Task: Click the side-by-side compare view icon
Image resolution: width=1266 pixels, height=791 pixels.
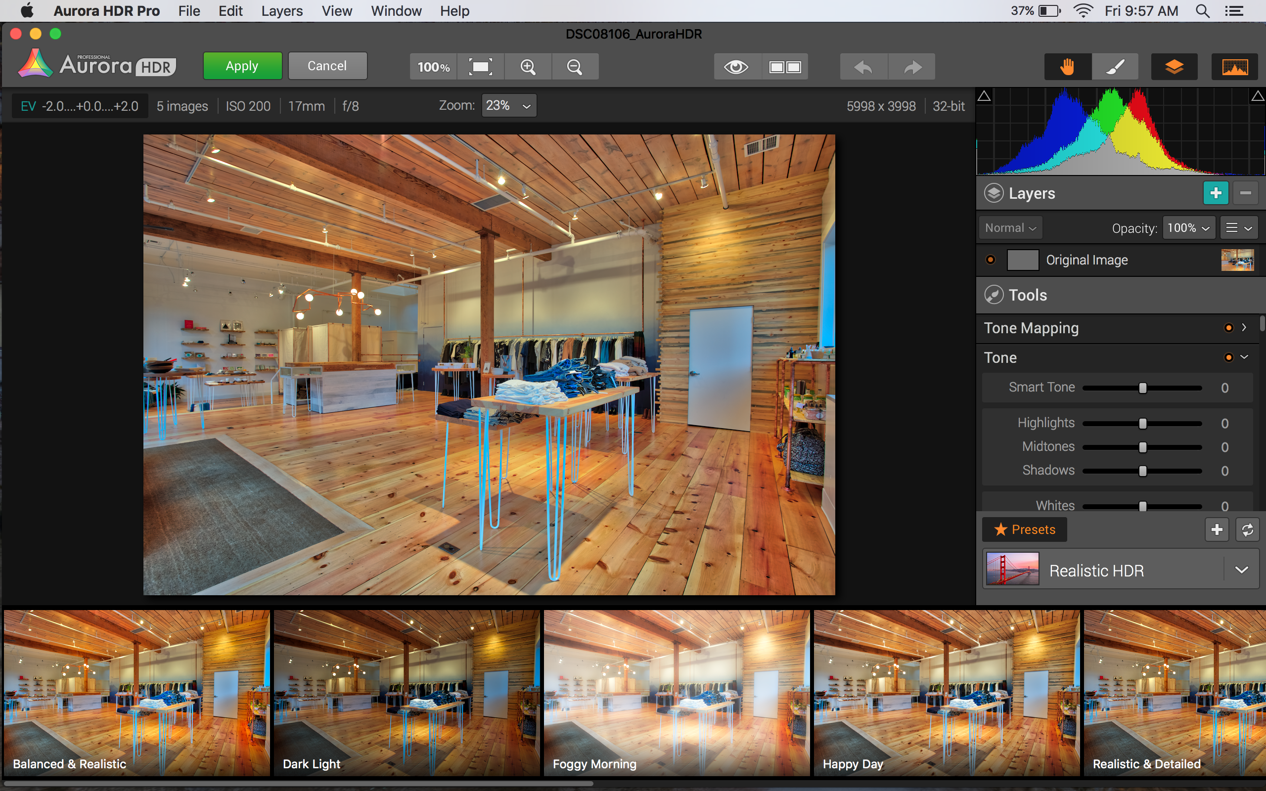Action: (x=784, y=67)
